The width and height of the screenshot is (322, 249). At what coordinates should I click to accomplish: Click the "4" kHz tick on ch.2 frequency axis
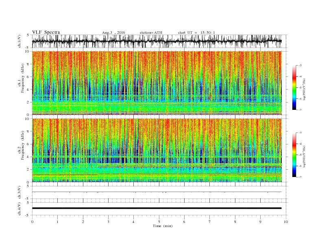pyautogui.click(x=28, y=157)
